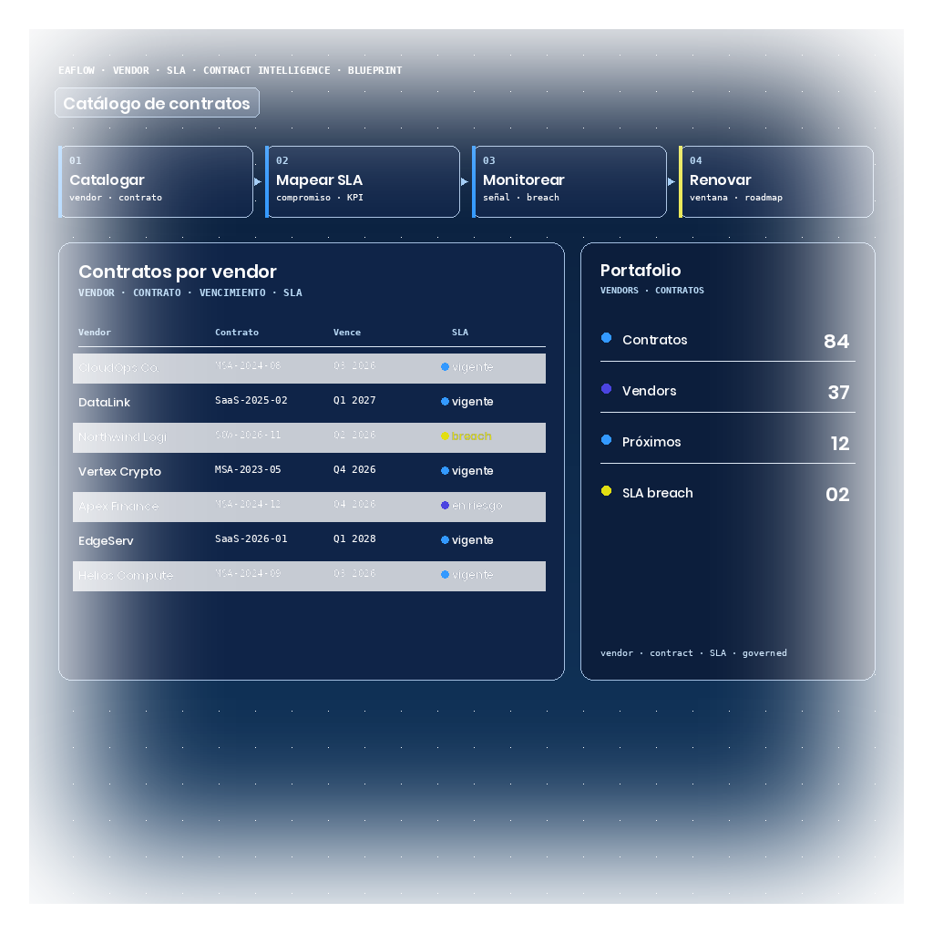
Task: Open the Contratos metric label
Action: pyautogui.click(x=654, y=340)
